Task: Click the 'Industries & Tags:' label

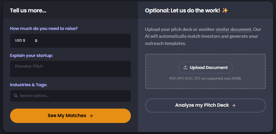Action: tap(28, 85)
